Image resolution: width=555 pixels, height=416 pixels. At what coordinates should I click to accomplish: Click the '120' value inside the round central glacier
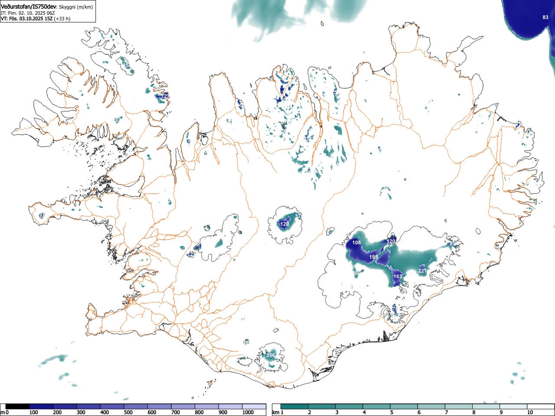click(x=284, y=224)
